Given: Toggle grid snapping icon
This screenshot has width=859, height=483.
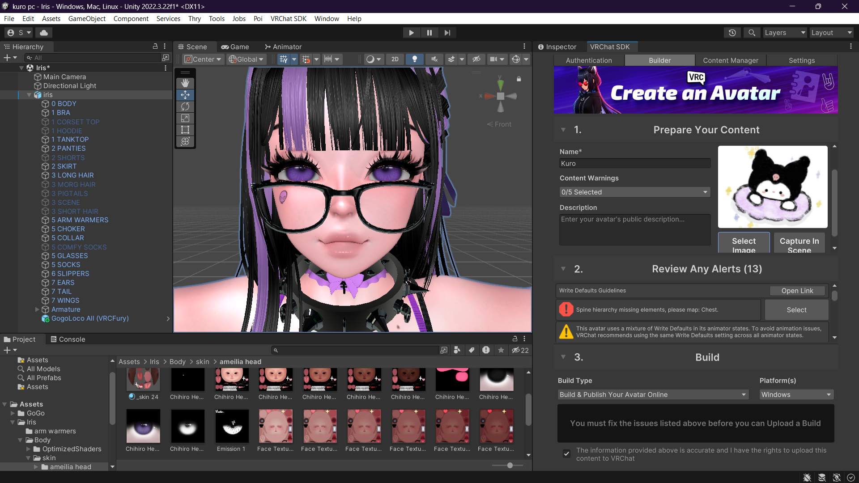Looking at the screenshot, I should 306,59.
